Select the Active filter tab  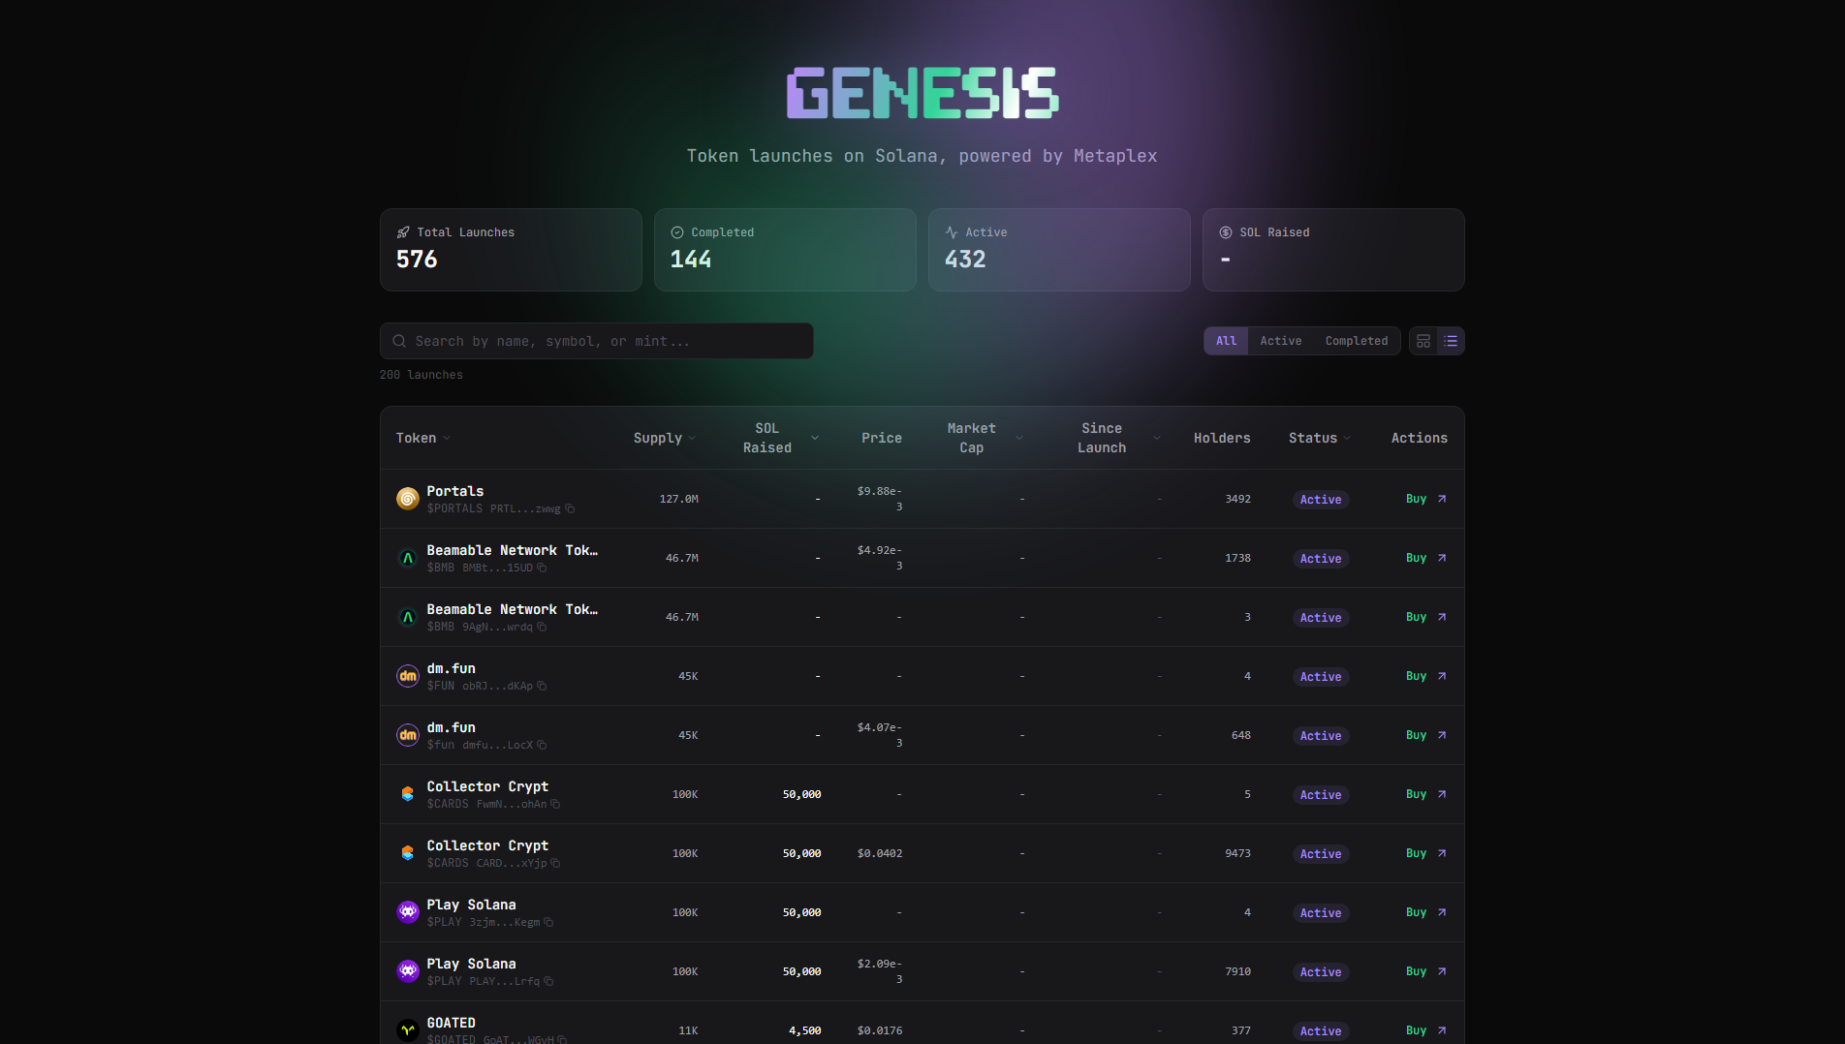(x=1280, y=341)
